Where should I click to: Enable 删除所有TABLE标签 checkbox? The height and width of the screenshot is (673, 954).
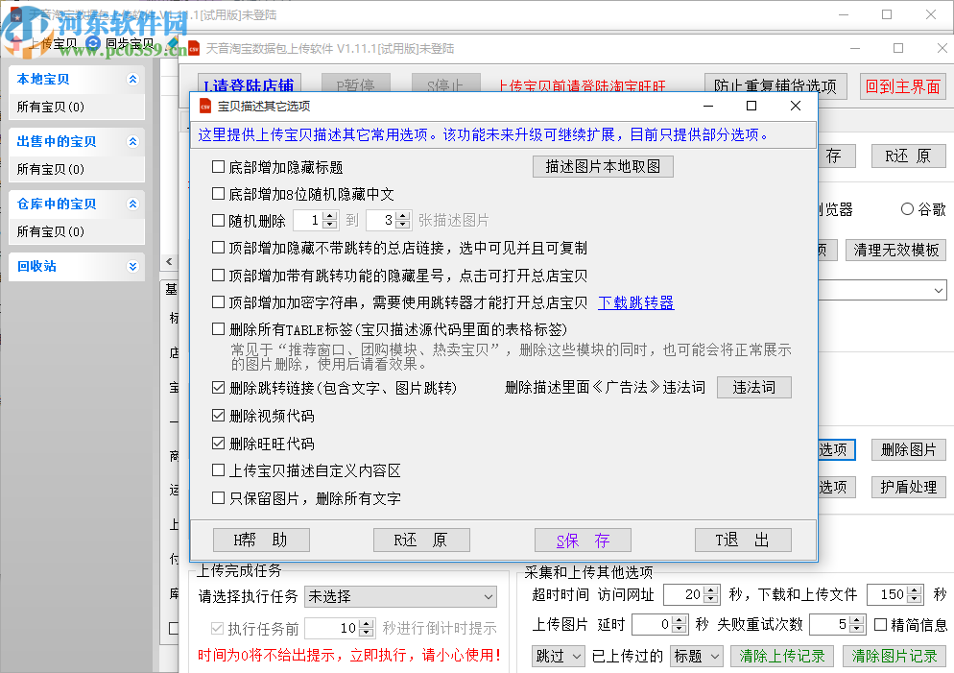pos(218,329)
